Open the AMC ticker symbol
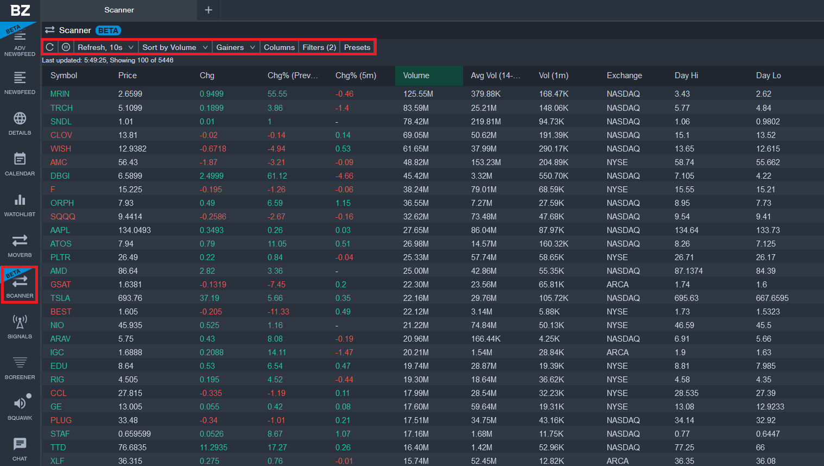The image size is (824, 466). click(x=59, y=162)
